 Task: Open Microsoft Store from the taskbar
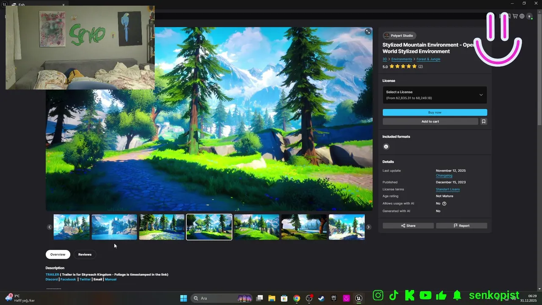click(x=284, y=298)
